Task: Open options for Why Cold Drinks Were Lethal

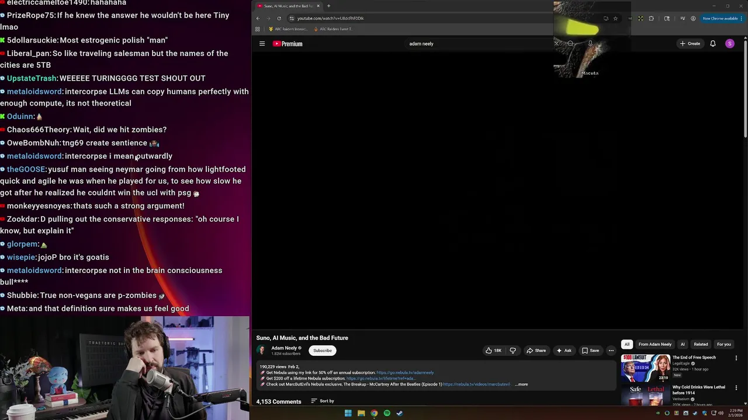Action: coord(736,388)
